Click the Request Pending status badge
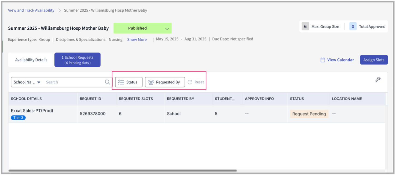The width and height of the screenshot is (396, 175). pyautogui.click(x=309, y=114)
